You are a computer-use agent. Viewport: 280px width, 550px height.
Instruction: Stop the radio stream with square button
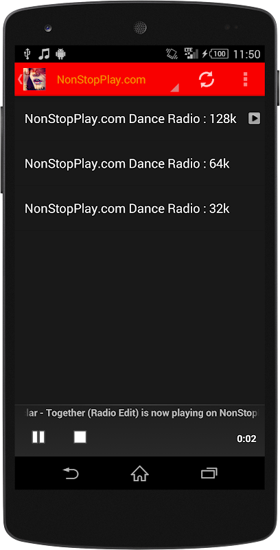(x=80, y=437)
